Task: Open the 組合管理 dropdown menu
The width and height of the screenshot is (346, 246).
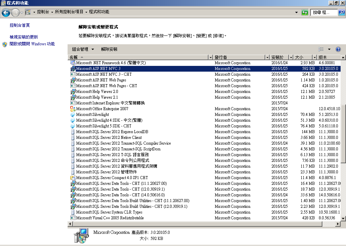Action: pos(83,49)
